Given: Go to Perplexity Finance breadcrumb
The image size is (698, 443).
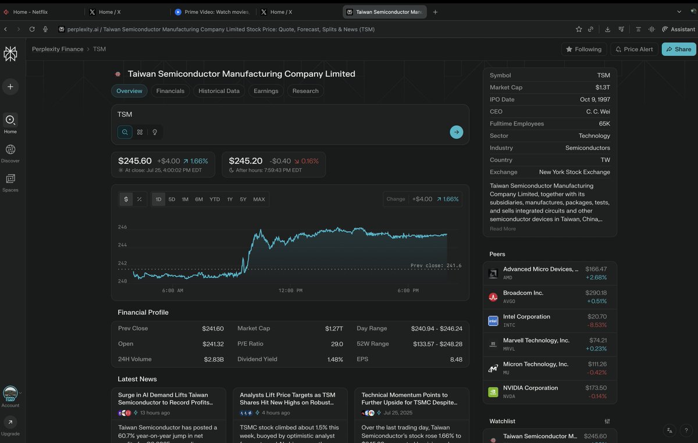Looking at the screenshot, I should tap(58, 49).
